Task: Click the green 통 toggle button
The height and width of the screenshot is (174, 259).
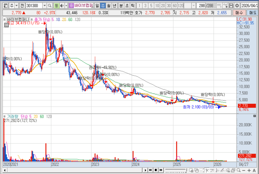Action: 56,6
